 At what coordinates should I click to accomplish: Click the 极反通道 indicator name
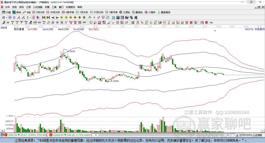tap(19, 29)
